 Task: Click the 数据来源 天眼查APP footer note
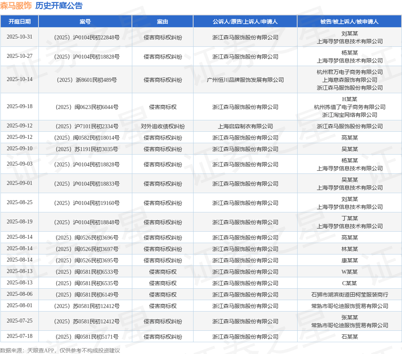[x=60, y=350]
